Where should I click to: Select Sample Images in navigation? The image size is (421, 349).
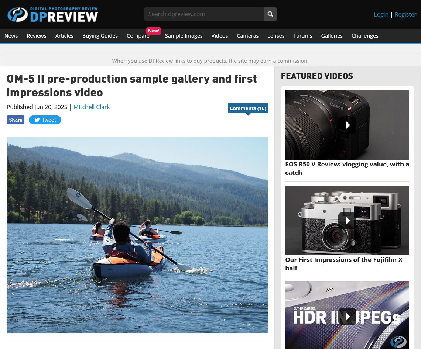184,36
